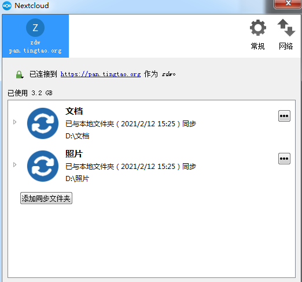Image resolution: width=302 pixels, height=282 pixels.
Task: Select the 文档 folder title
Action: 74,111
